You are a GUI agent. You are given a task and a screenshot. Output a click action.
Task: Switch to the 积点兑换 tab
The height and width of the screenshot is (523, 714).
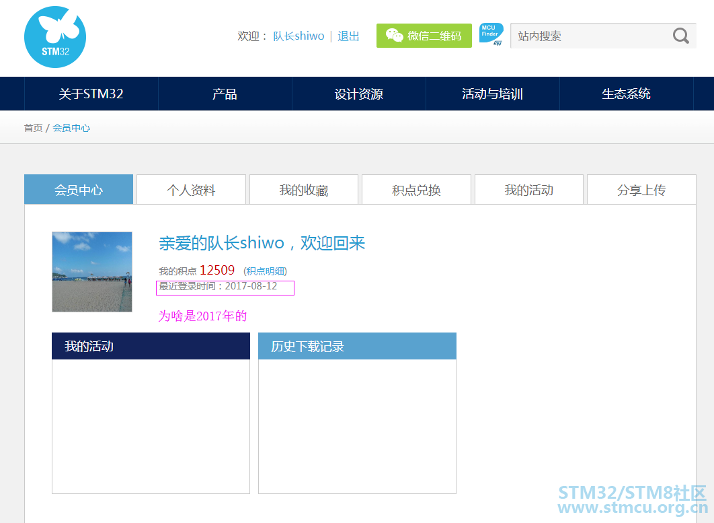416,190
